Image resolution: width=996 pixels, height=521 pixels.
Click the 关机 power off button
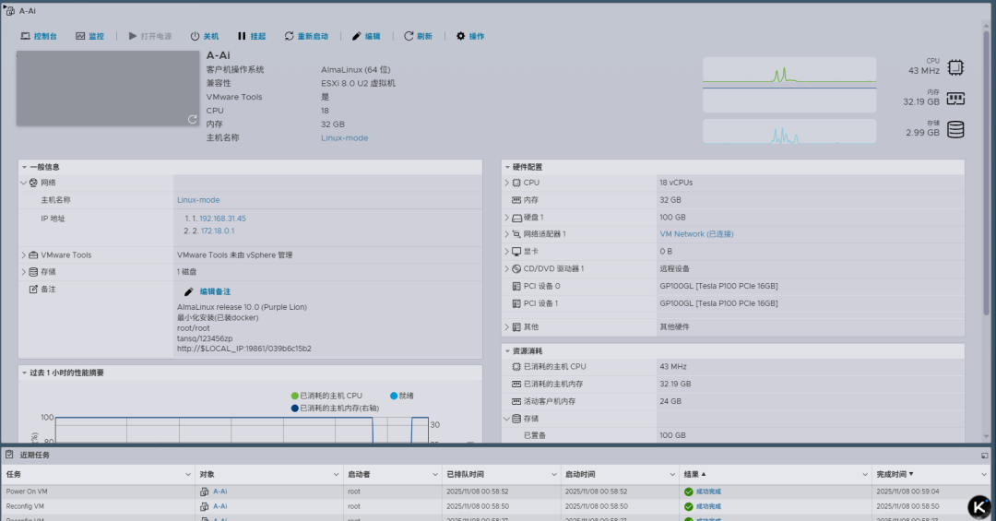205,36
